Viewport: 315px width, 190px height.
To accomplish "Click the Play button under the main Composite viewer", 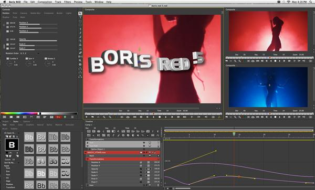I will pos(166,117).
